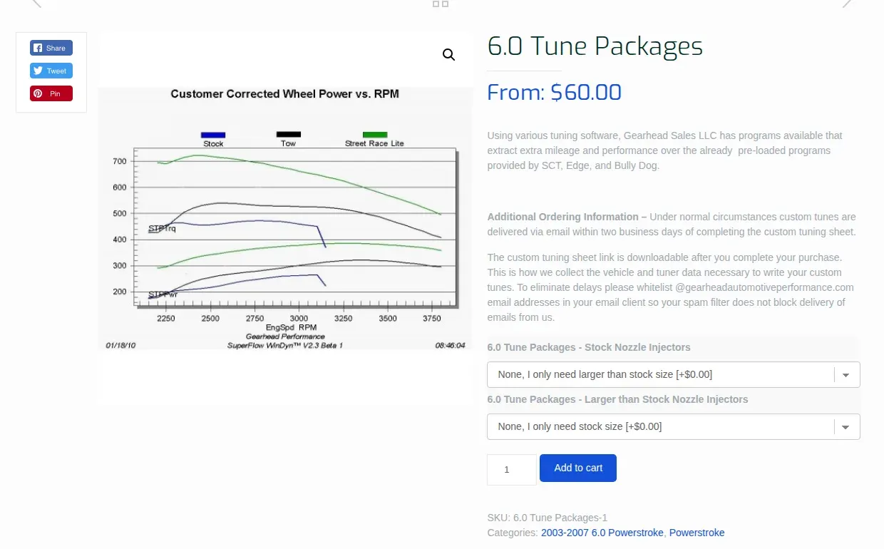Click the Larger than Stock Nozzle Injectors label
Viewport: 884px width, 549px height.
(x=618, y=399)
